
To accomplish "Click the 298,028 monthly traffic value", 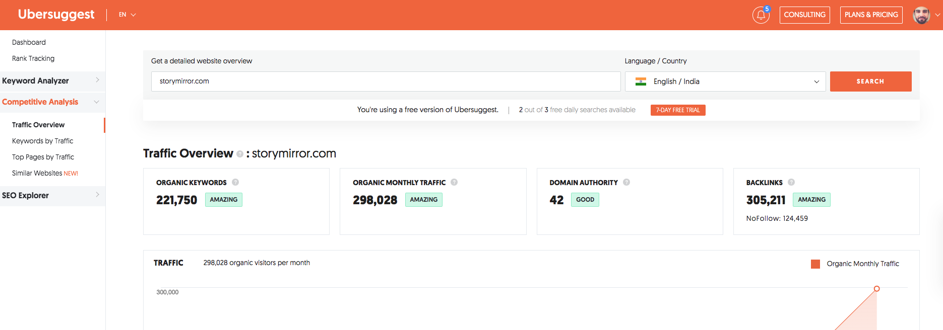I will pyautogui.click(x=375, y=200).
